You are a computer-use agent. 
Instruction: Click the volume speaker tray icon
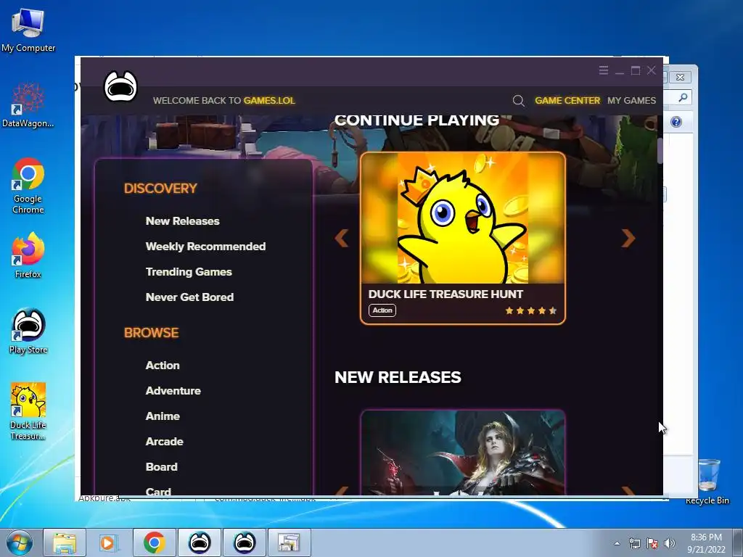670,543
